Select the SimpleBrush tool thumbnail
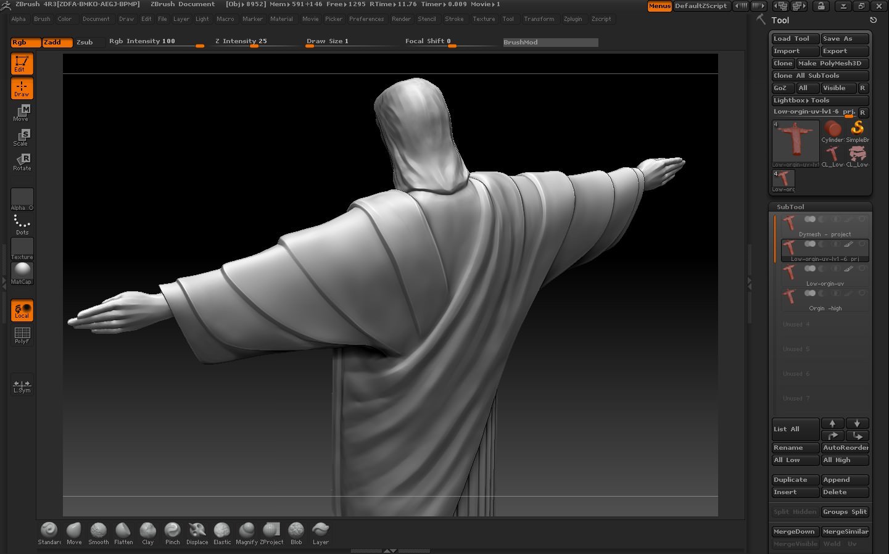The height and width of the screenshot is (554, 889). point(858,131)
